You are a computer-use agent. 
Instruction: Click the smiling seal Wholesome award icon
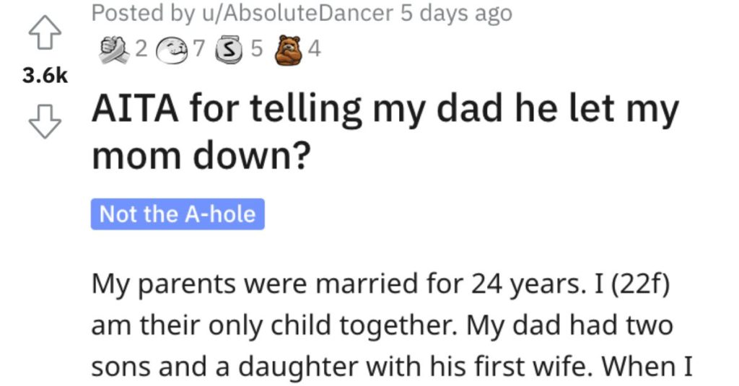pos(173,51)
